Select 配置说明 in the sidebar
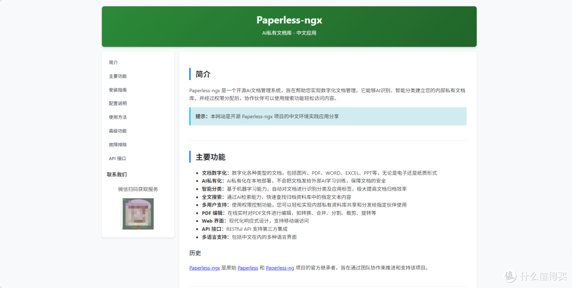This screenshot has width=572, height=288. (118, 103)
